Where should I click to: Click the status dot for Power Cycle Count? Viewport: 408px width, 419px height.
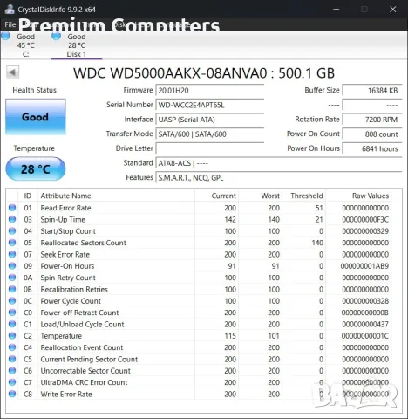[12, 300]
